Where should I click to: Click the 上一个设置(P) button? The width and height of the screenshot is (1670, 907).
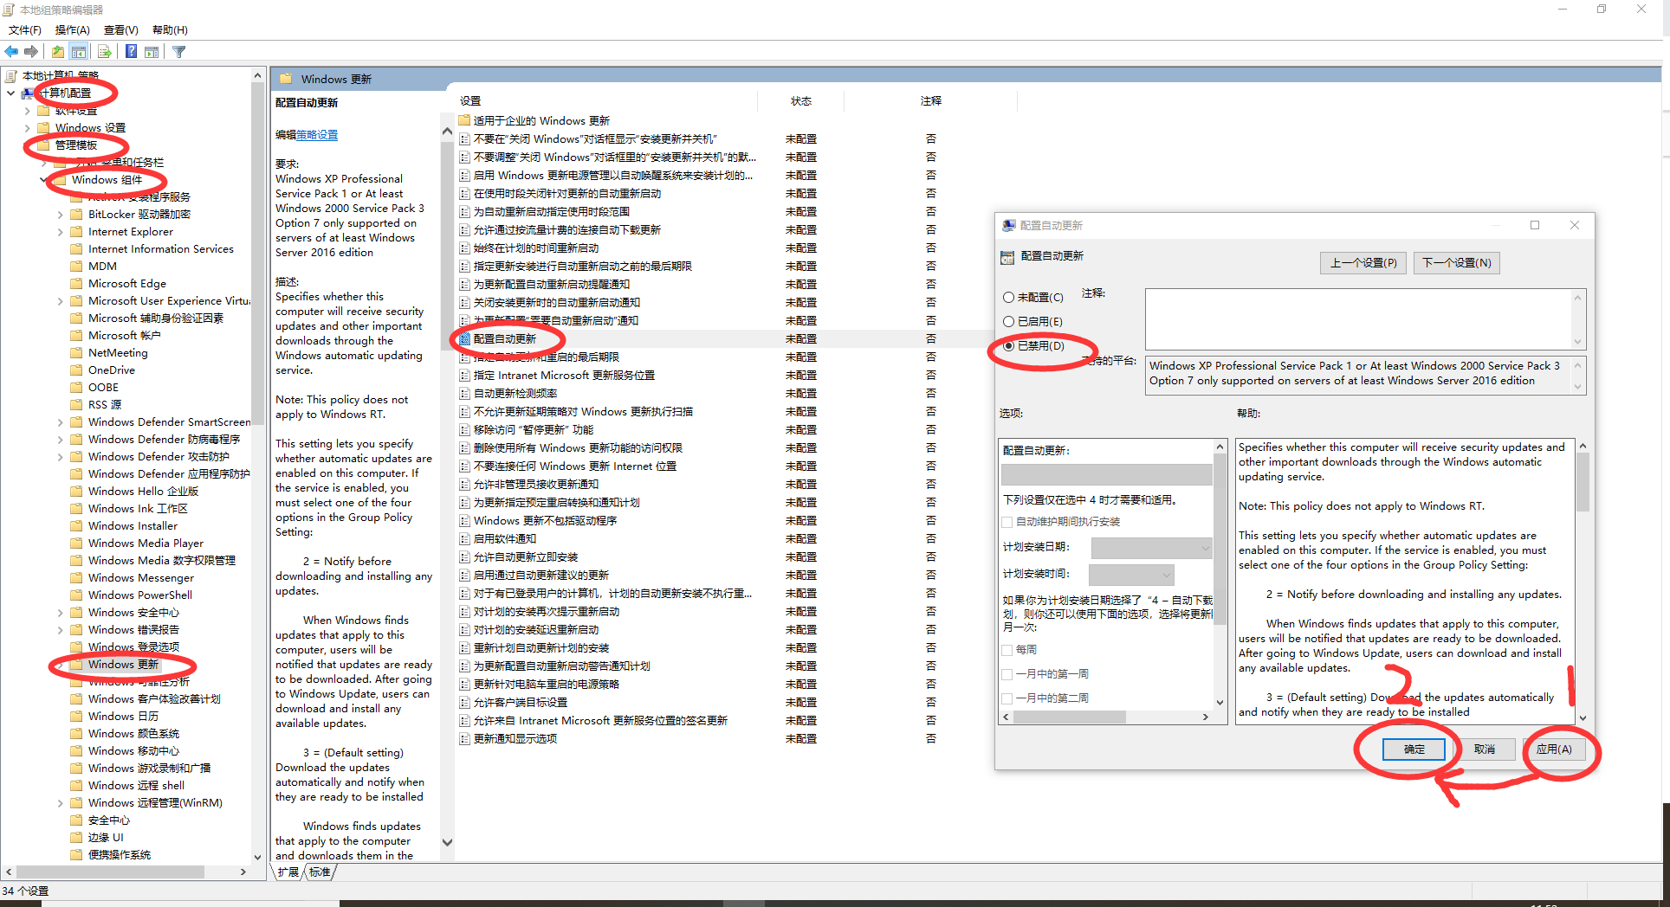1363,262
